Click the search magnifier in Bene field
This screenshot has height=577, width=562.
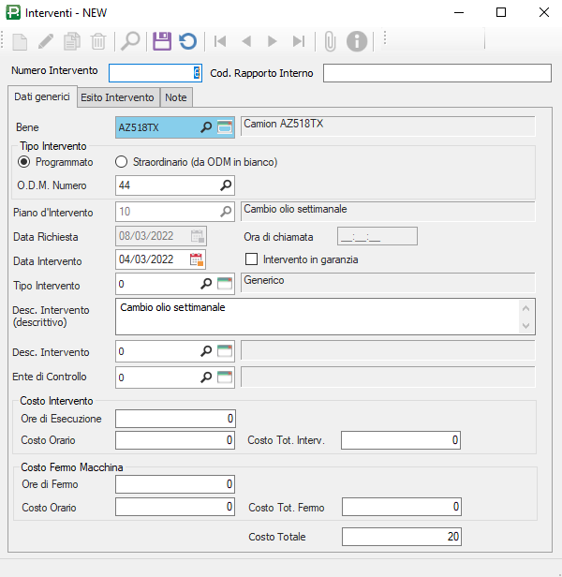[206, 126]
